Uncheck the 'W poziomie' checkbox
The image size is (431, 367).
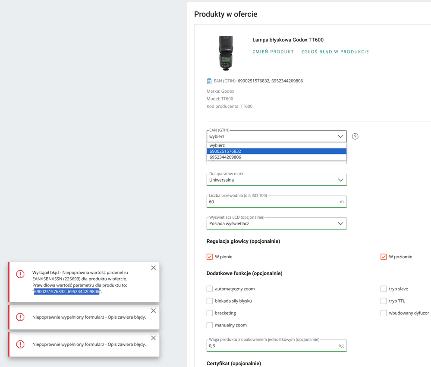(384, 257)
